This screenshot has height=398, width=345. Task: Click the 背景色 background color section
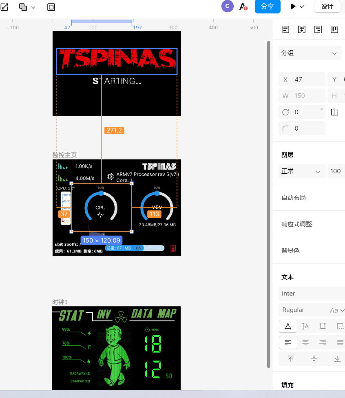click(290, 250)
